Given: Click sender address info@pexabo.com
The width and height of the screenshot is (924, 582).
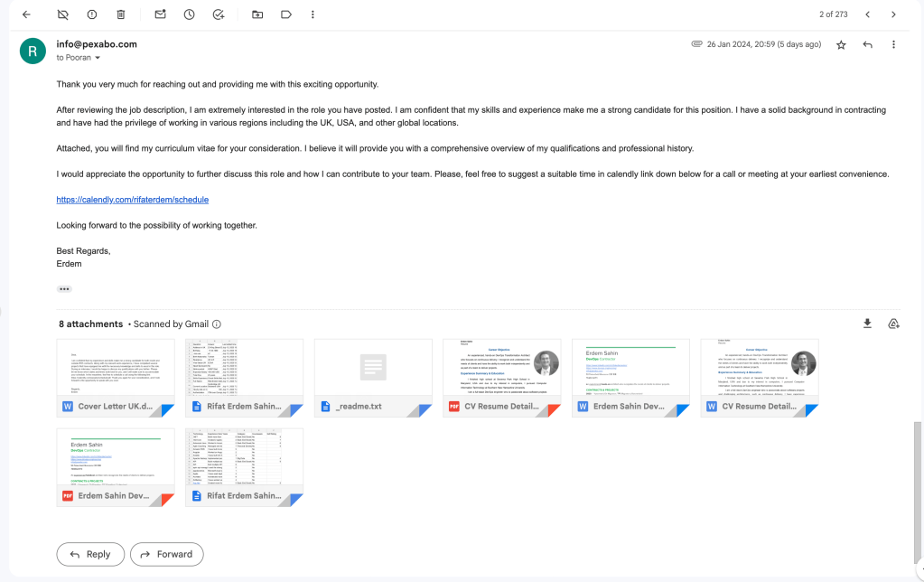Looking at the screenshot, I should 97,44.
